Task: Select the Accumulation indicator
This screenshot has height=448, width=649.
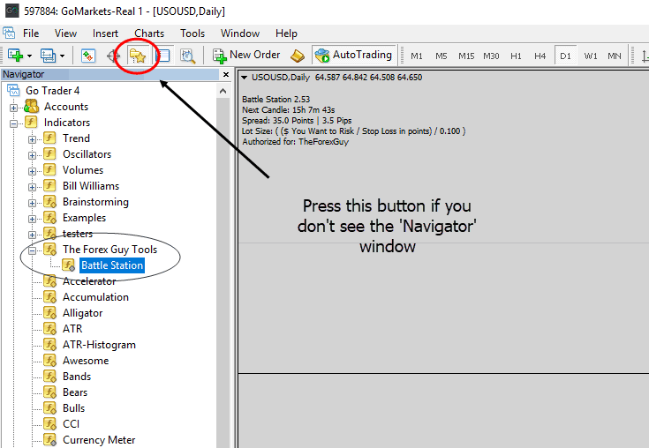Action: 95,296
